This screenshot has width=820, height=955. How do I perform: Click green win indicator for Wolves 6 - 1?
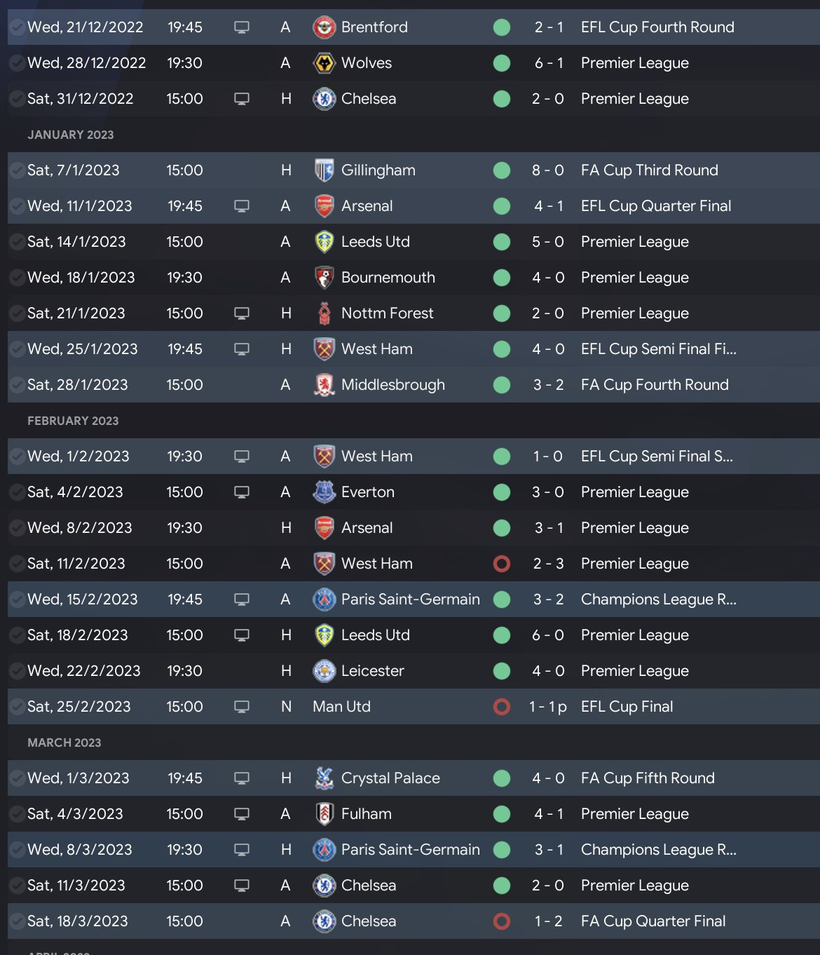tap(502, 63)
